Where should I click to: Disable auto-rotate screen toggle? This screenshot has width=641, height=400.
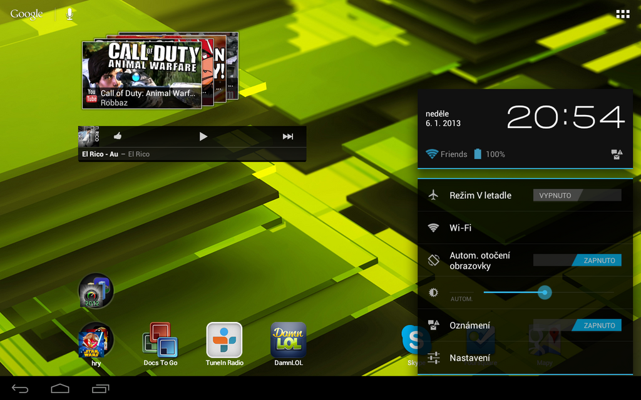577,261
